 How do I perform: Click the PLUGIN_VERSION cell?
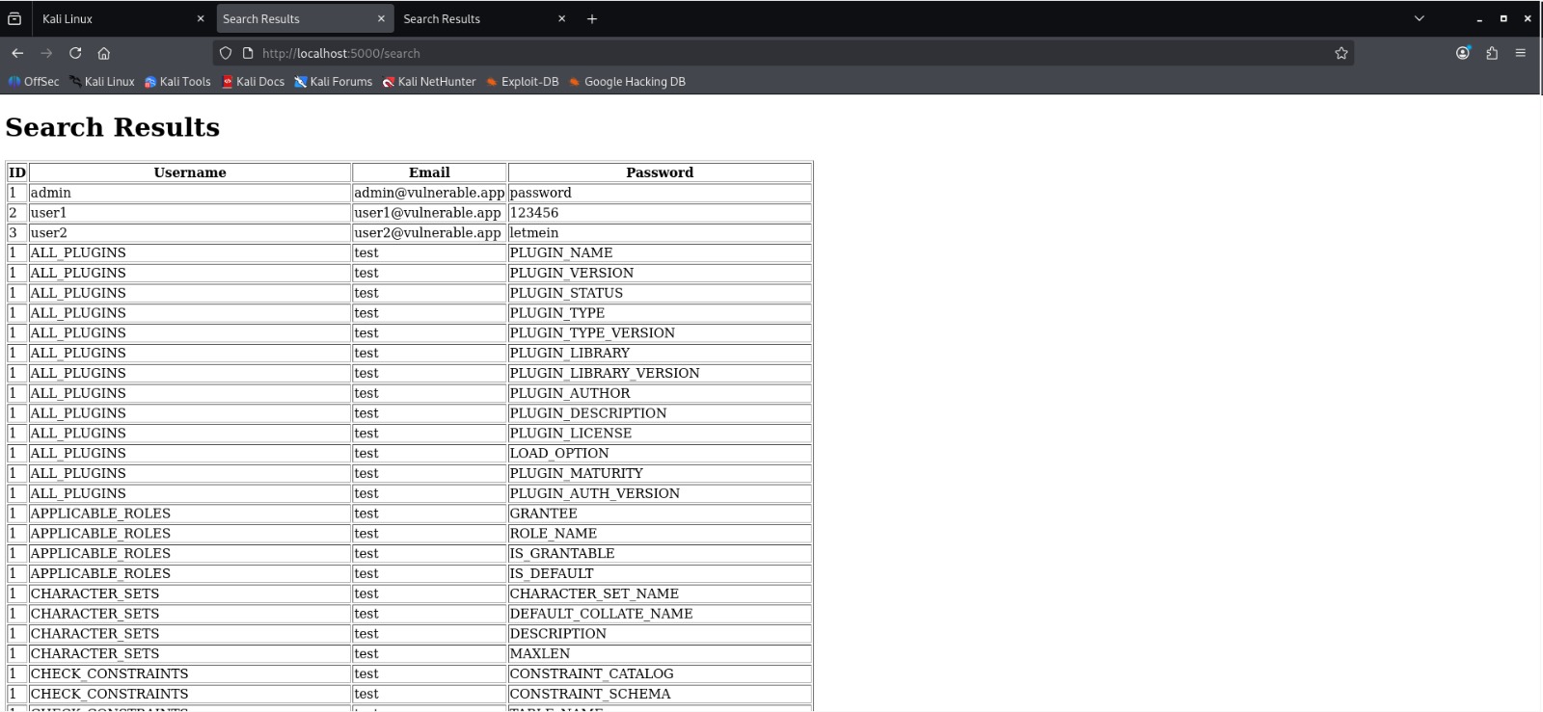[660, 273]
